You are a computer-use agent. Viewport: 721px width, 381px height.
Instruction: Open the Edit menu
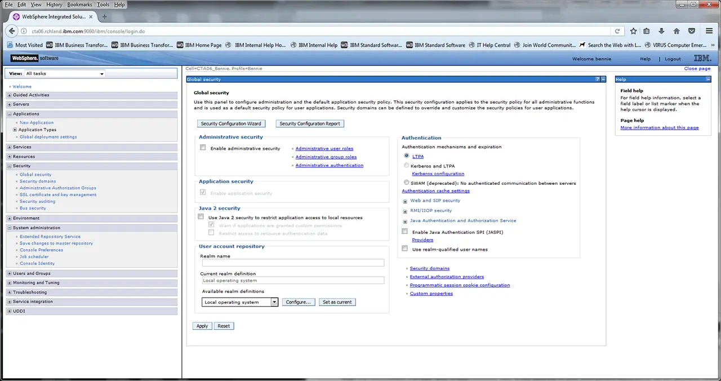21,5
